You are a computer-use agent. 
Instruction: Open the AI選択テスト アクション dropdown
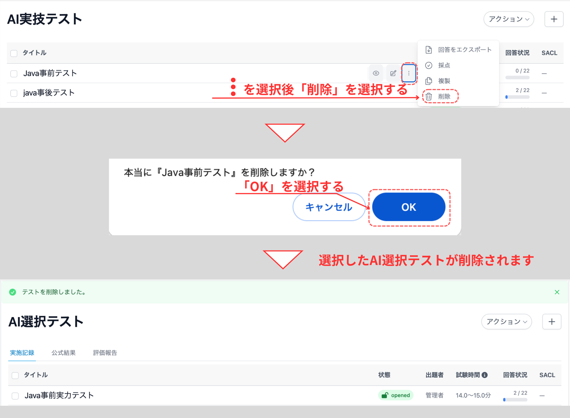507,322
